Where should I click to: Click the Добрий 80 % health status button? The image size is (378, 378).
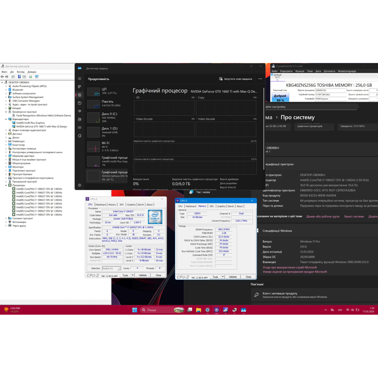pos(280,98)
